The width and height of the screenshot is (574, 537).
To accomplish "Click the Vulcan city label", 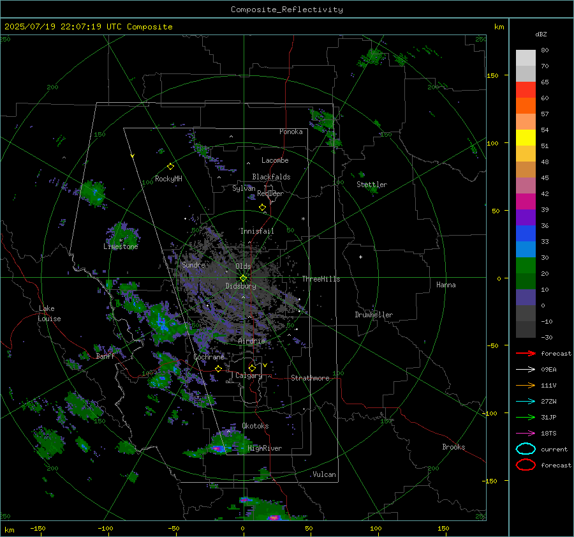I will [x=324, y=474].
